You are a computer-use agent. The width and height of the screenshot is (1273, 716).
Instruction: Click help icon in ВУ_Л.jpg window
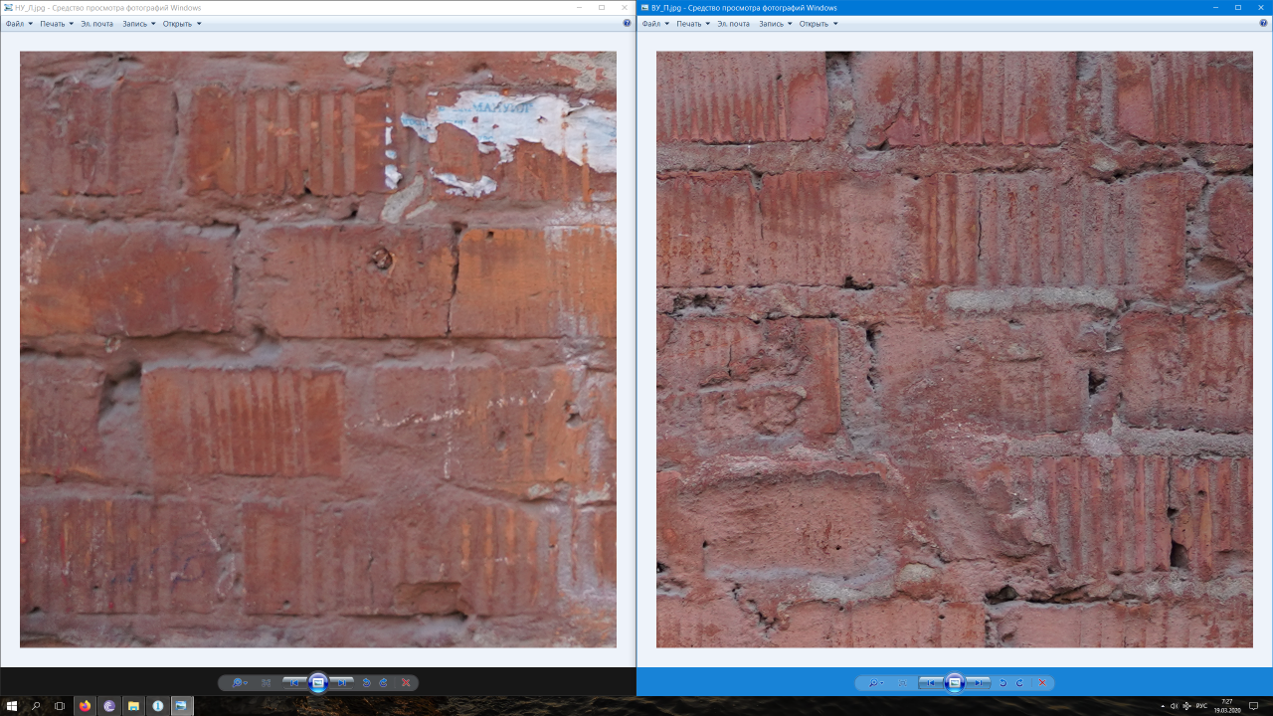coord(1263,23)
